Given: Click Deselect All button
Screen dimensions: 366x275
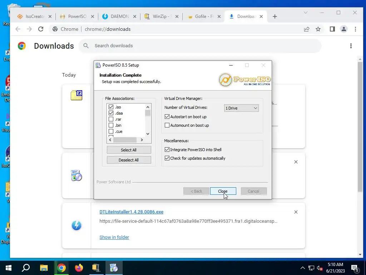Looking at the screenshot, I should pos(129,160).
